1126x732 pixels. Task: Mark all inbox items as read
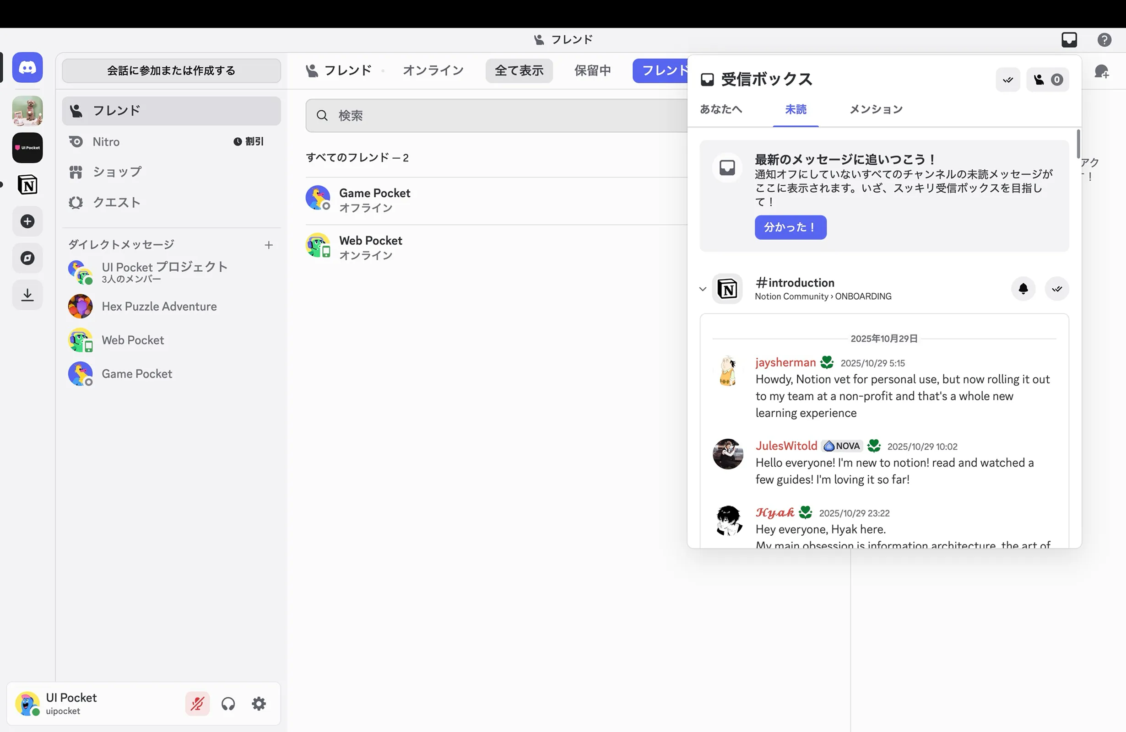pyautogui.click(x=1008, y=80)
